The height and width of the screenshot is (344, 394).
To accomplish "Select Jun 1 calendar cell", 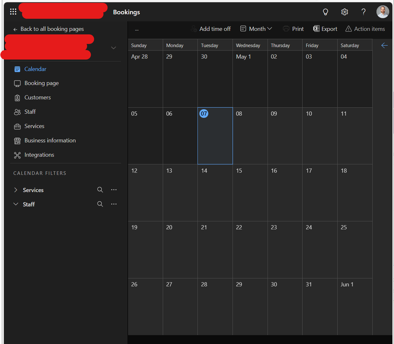I will coord(355,307).
